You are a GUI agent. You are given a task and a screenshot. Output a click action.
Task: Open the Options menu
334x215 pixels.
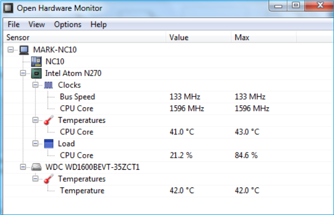[68, 24]
